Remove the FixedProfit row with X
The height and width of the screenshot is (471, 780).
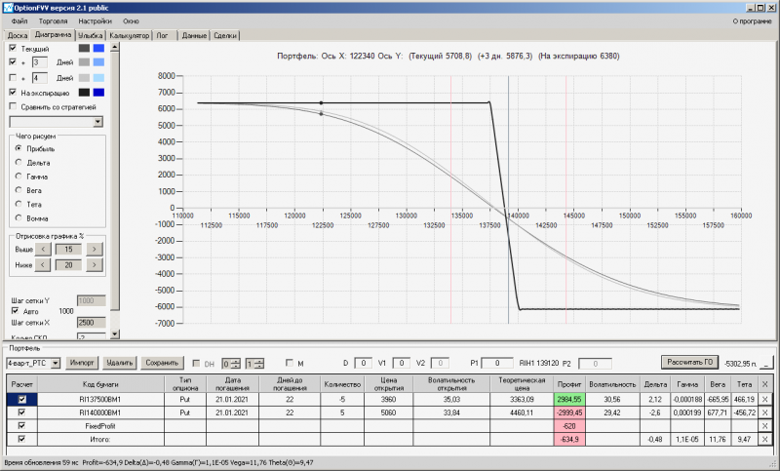764,426
